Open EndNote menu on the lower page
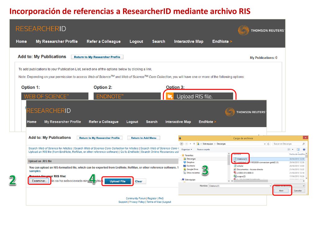This screenshot has height=238, width=318. (x=207, y=121)
